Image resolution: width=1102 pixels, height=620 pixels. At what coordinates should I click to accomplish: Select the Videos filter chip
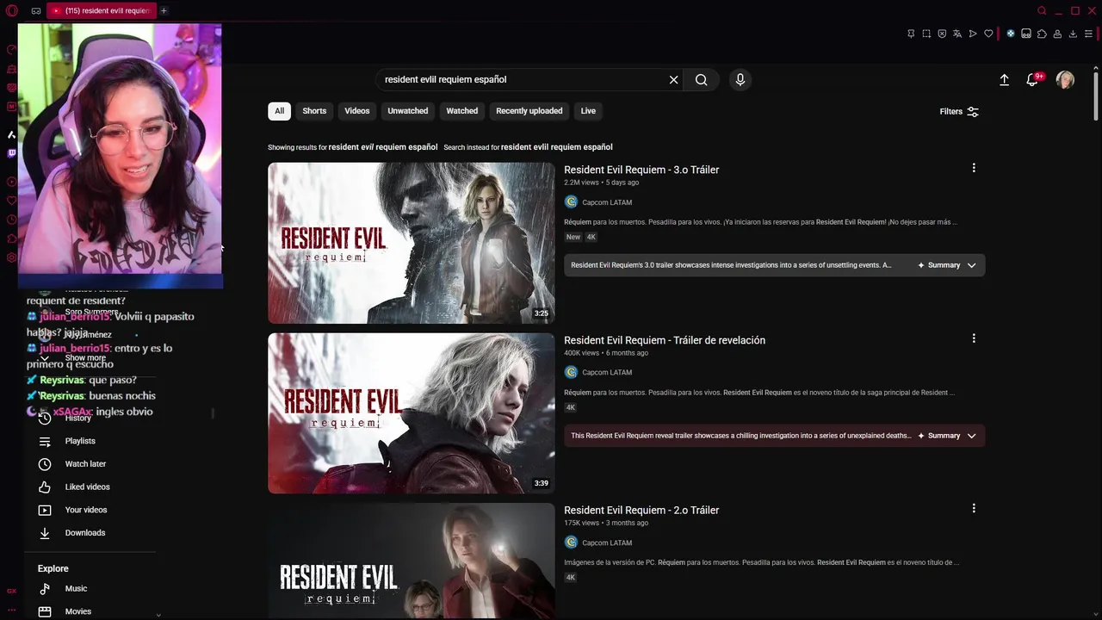click(x=357, y=111)
